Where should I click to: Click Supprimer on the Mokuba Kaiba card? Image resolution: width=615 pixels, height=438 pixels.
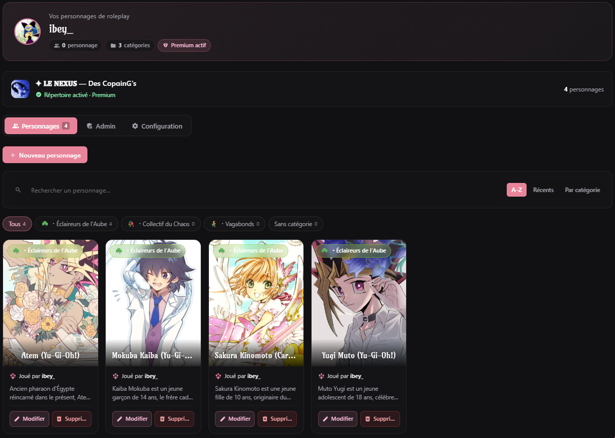click(174, 419)
